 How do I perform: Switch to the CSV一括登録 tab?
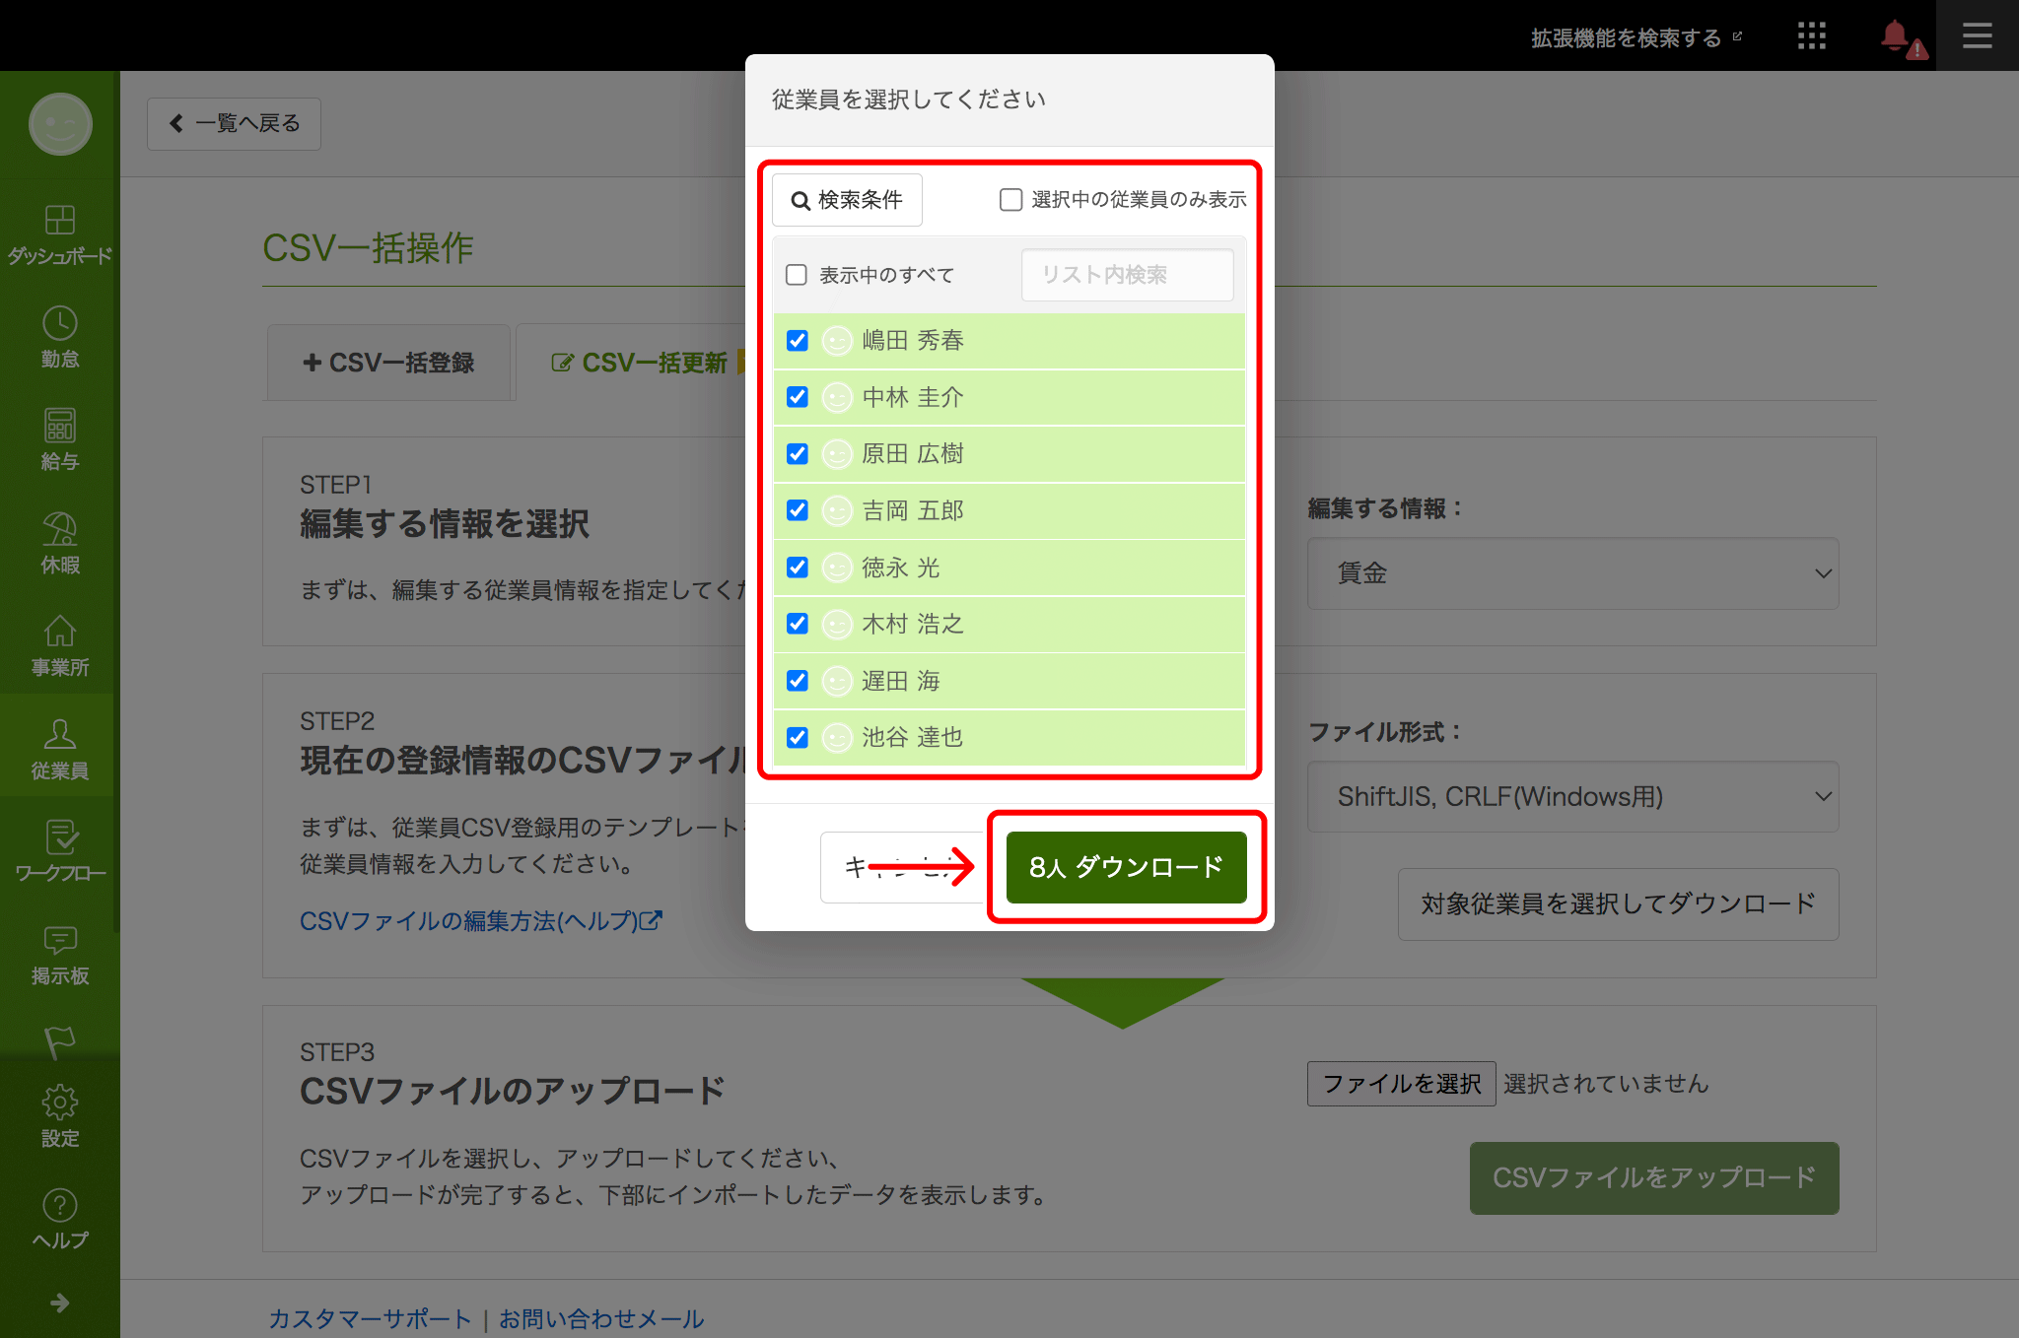coord(388,363)
